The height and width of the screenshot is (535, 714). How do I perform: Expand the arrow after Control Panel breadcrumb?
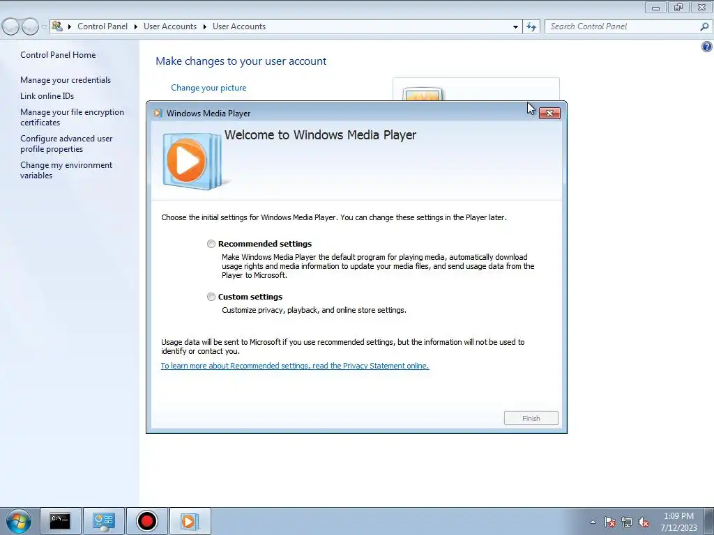[136, 27]
